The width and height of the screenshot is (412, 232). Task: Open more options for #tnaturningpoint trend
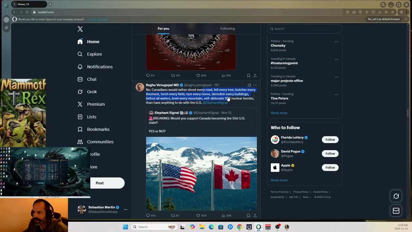click(x=336, y=59)
